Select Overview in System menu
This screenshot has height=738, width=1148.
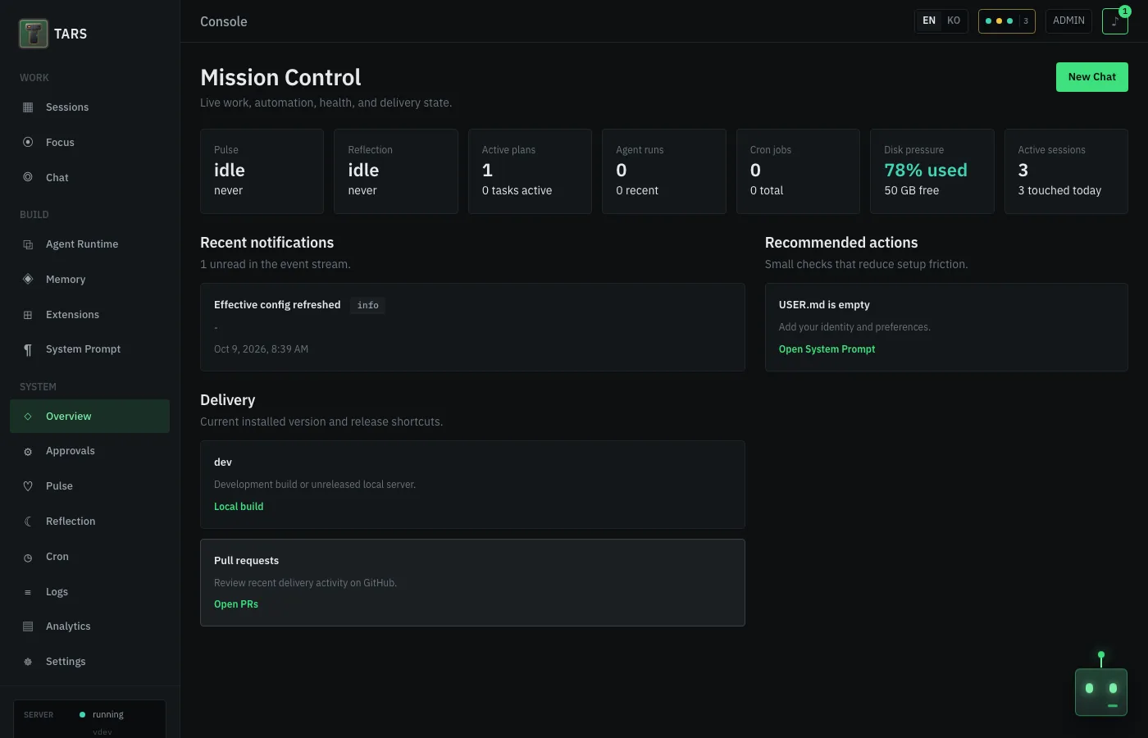(x=89, y=417)
